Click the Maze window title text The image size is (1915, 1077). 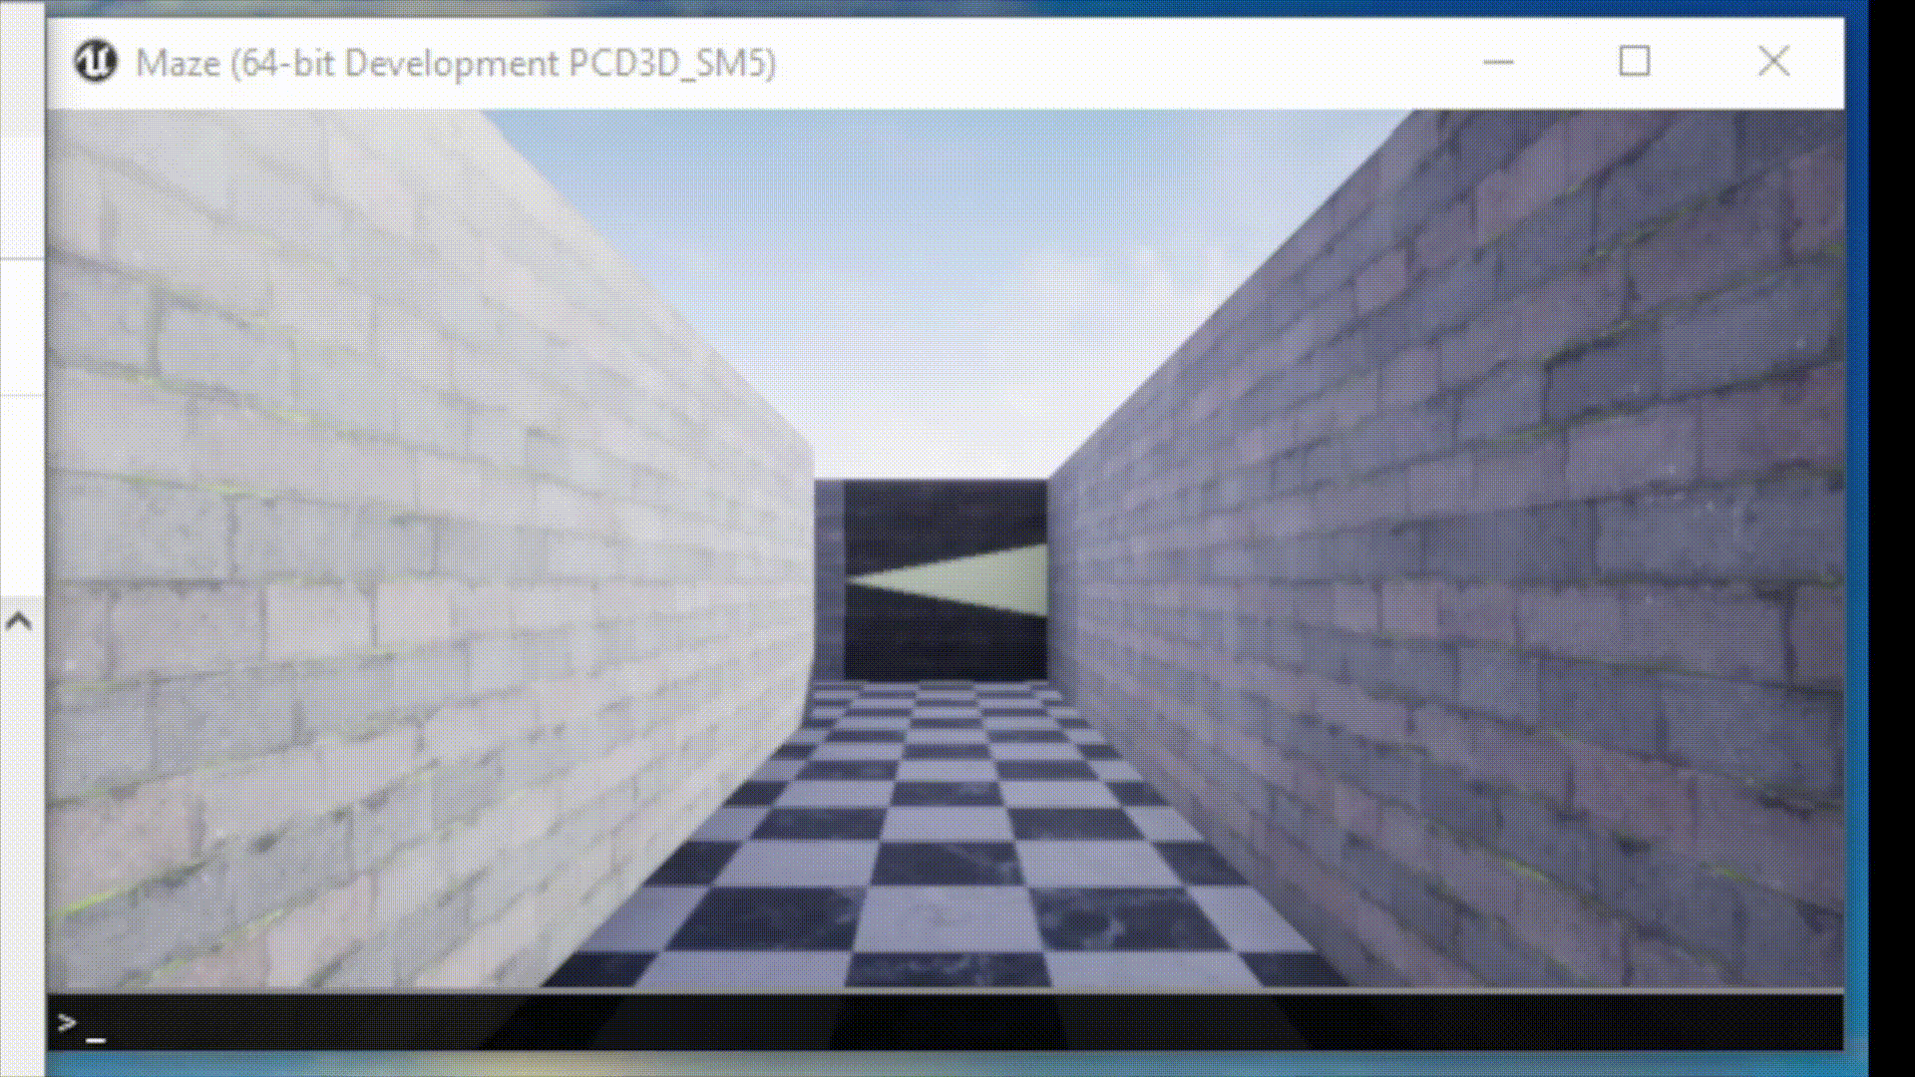(x=456, y=63)
